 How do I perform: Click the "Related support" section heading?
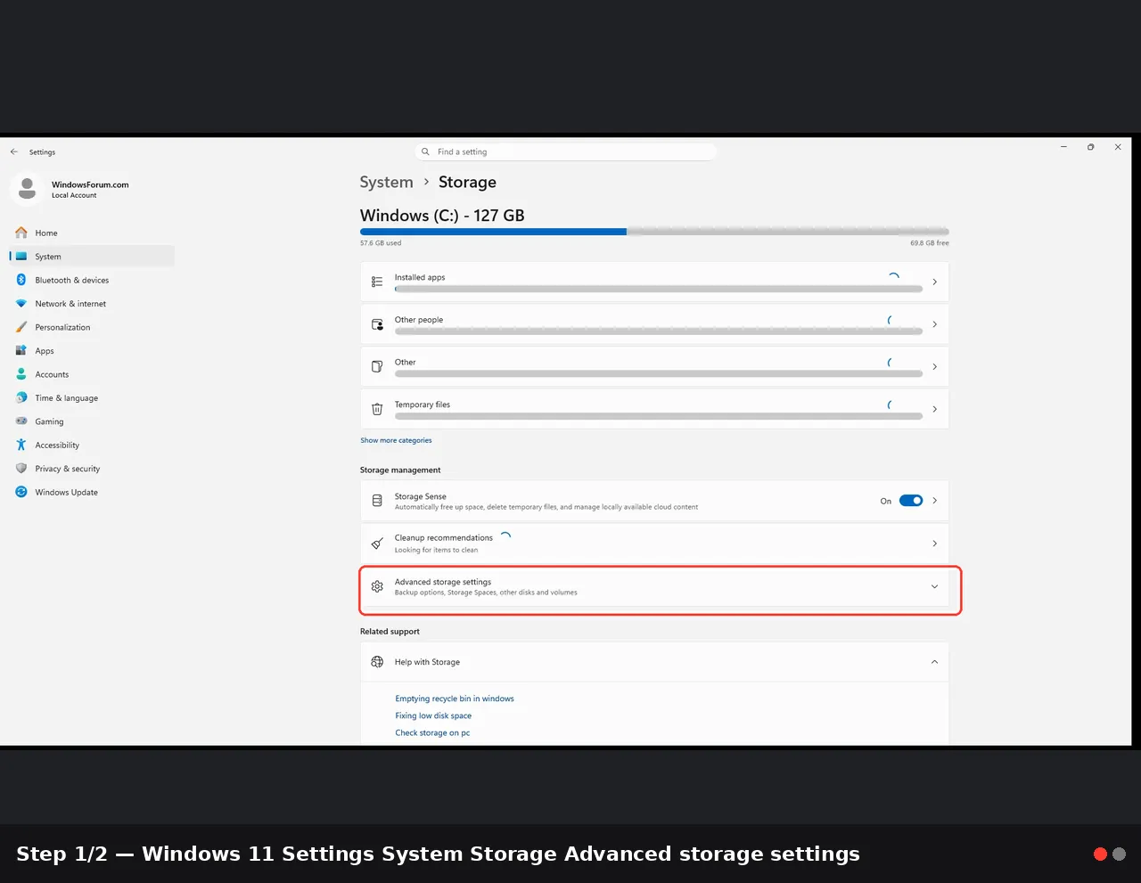tap(390, 632)
